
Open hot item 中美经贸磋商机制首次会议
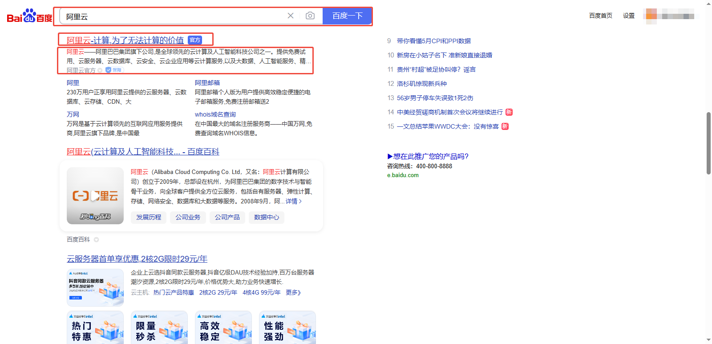450,112
